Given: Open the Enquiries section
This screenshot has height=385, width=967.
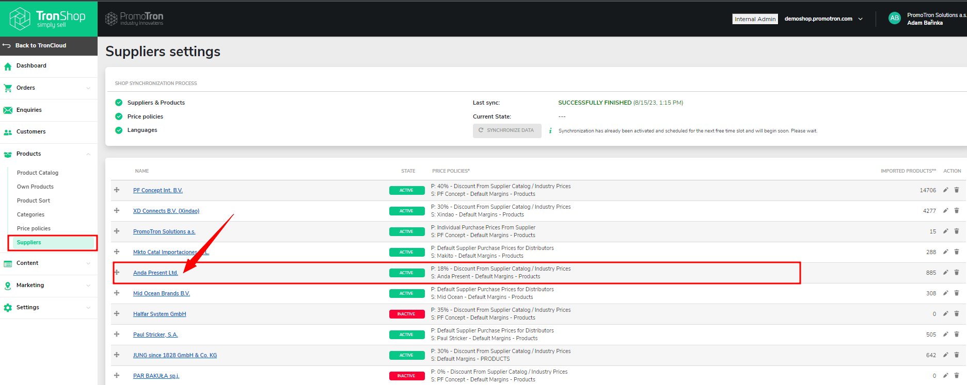Looking at the screenshot, I should point(29,110).
